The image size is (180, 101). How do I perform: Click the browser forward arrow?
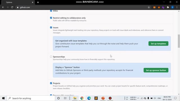point(8,7)
